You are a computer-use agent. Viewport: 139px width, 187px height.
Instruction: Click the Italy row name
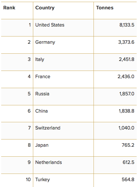[40, 60]
